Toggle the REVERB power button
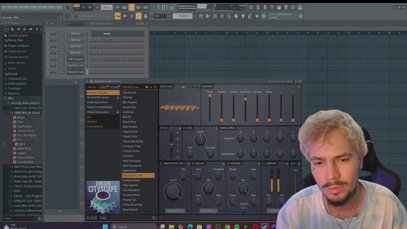This screenshot has height=229, width=407. pos(228,163)
